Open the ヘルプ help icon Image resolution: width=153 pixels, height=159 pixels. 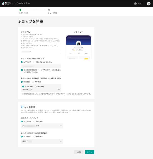click(135, 4)
